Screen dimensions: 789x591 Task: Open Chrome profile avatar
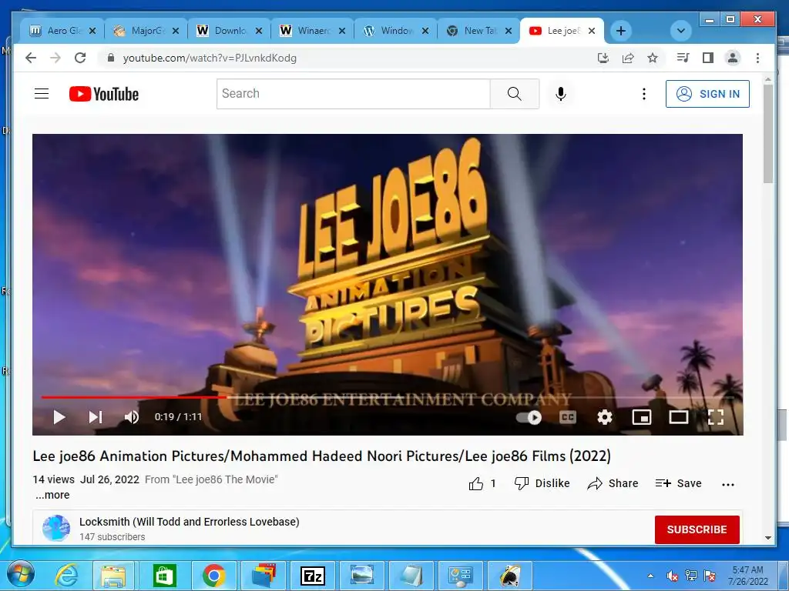(x=733, y=58)
